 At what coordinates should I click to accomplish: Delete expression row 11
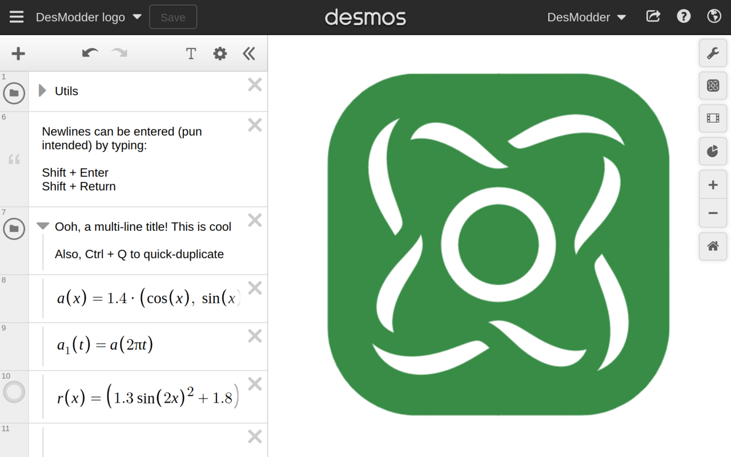[255, 436]
